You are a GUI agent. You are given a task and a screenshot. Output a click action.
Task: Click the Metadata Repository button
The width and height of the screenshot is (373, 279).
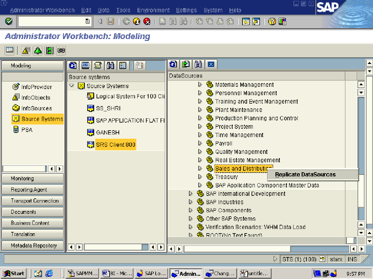coord(33,245)
